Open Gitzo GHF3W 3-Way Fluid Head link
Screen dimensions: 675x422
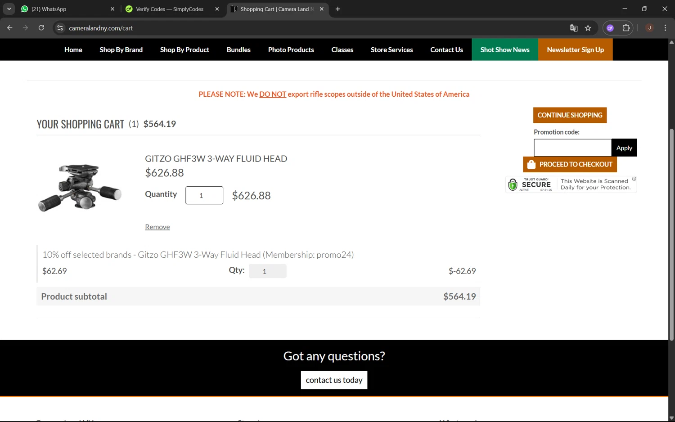216,158
